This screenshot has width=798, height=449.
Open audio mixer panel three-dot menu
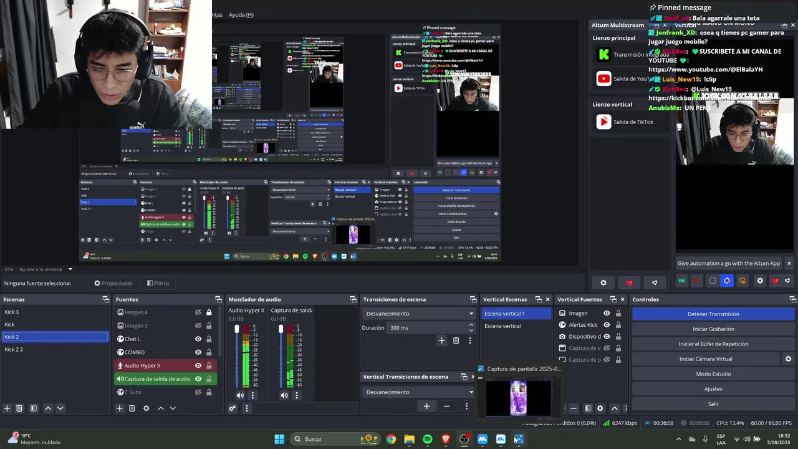click(246, 408)
